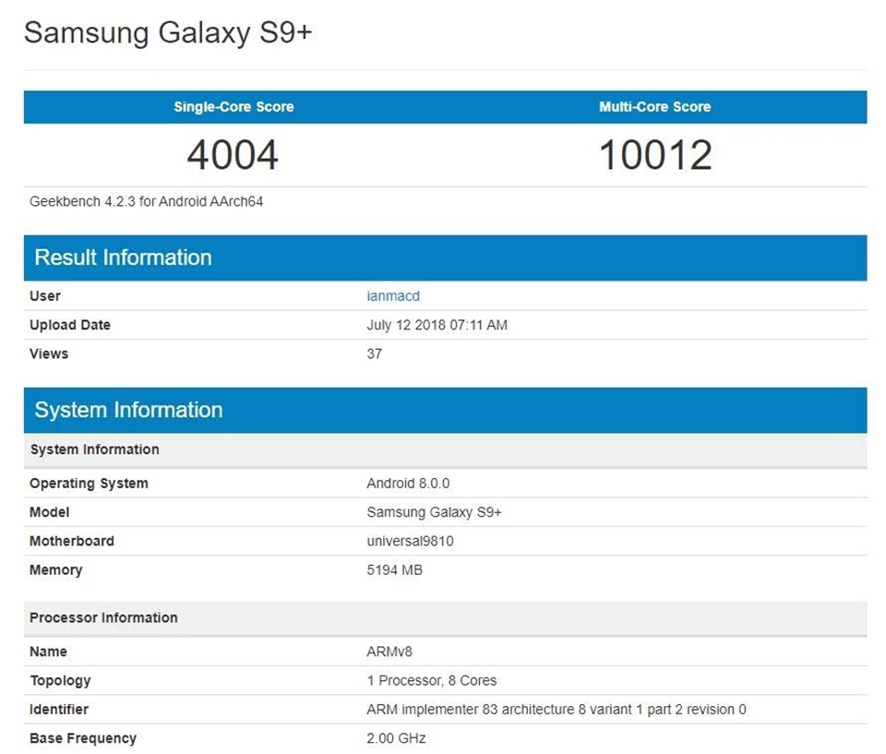Click the single-core score value 4004

coord(233,155)
